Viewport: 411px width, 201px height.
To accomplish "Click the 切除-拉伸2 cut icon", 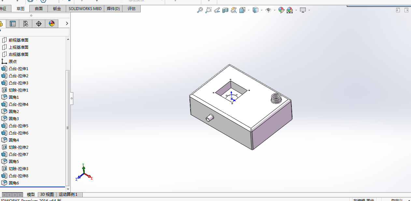I will [4, 147].
